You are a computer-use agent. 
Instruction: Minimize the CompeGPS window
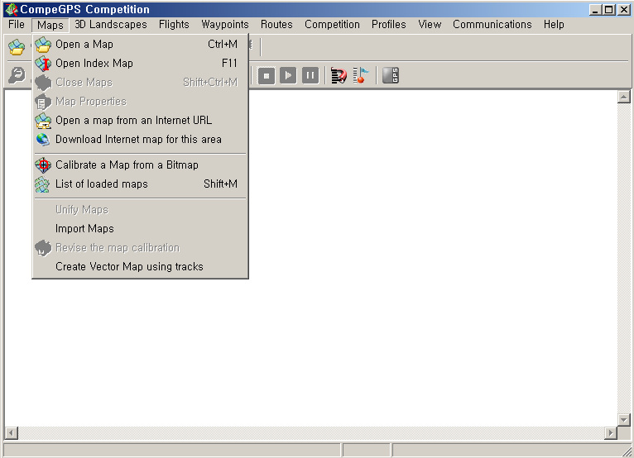594,10
